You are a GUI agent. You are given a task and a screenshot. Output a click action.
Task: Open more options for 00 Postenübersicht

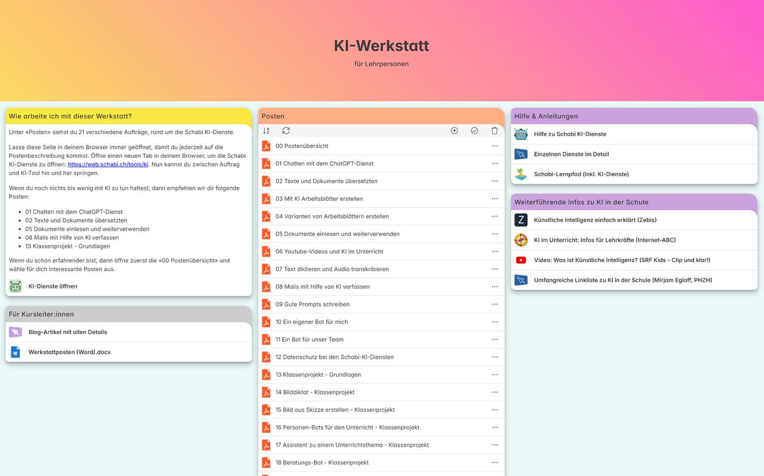[x=495, y=146]
